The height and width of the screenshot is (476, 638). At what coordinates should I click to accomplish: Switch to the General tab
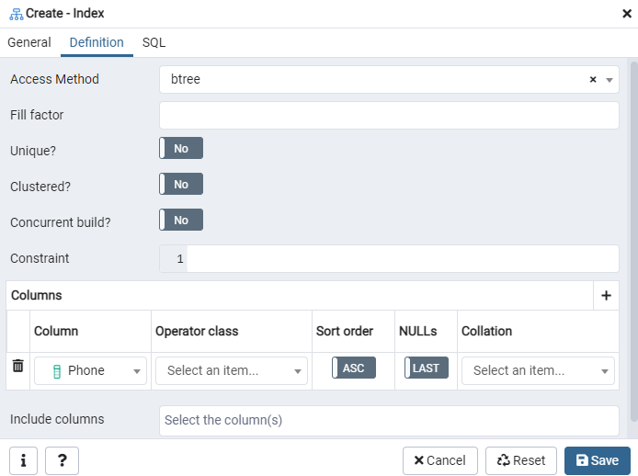pos(29,42)
